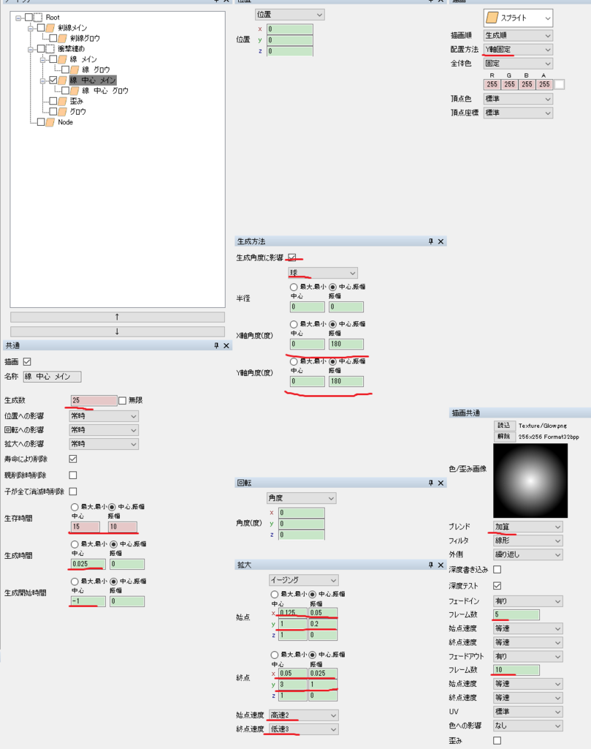The width and height of the screenshot is (591, 749).
Task: Click the 名称 field 線 中心 メイン
Action: coord(52,377)
